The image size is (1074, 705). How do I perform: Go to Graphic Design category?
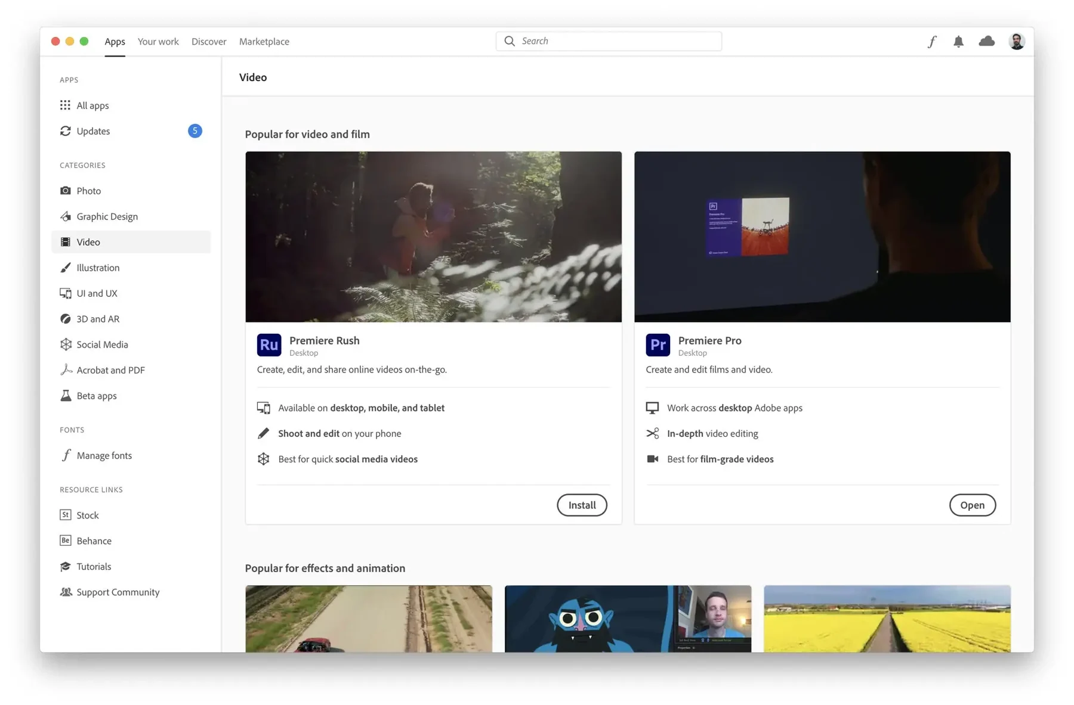(x=131, y=216)
